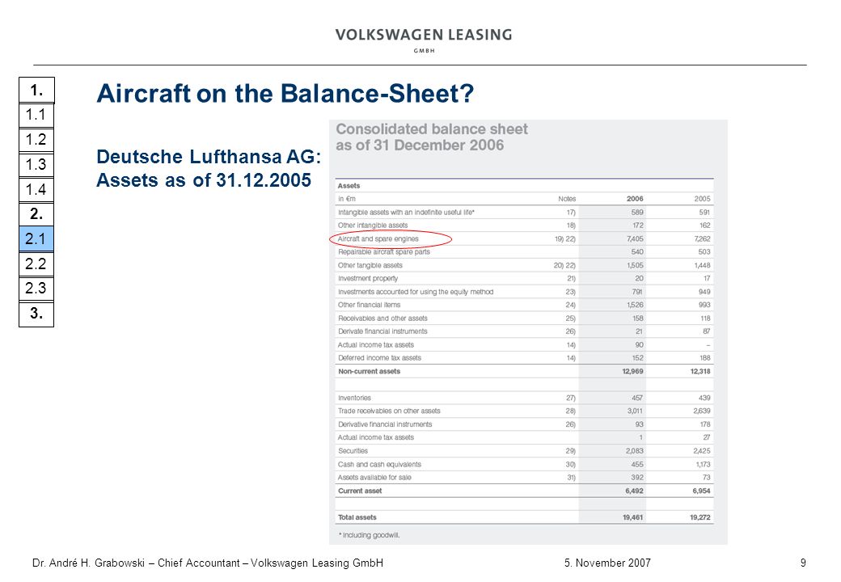The height and width of the screenshot is (582, 841).
Task: Open section 1.1 from the sidebar
Action: (36, 115)
